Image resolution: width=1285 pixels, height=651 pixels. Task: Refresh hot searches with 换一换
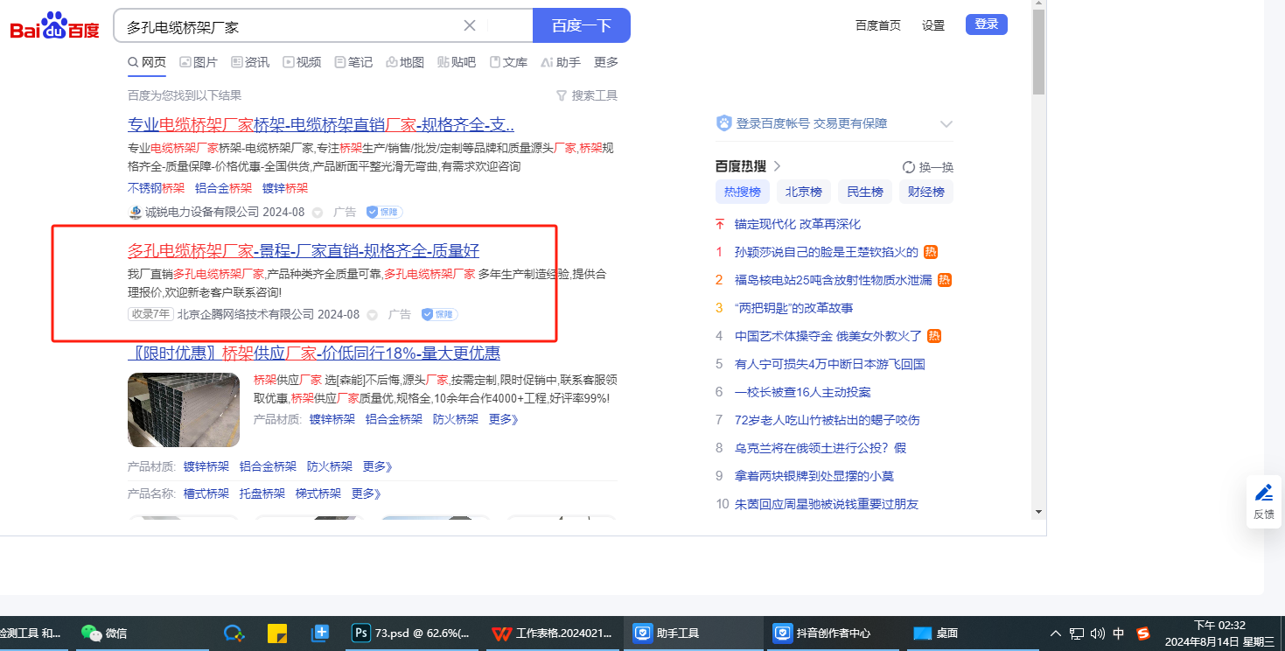click(928, 167)
